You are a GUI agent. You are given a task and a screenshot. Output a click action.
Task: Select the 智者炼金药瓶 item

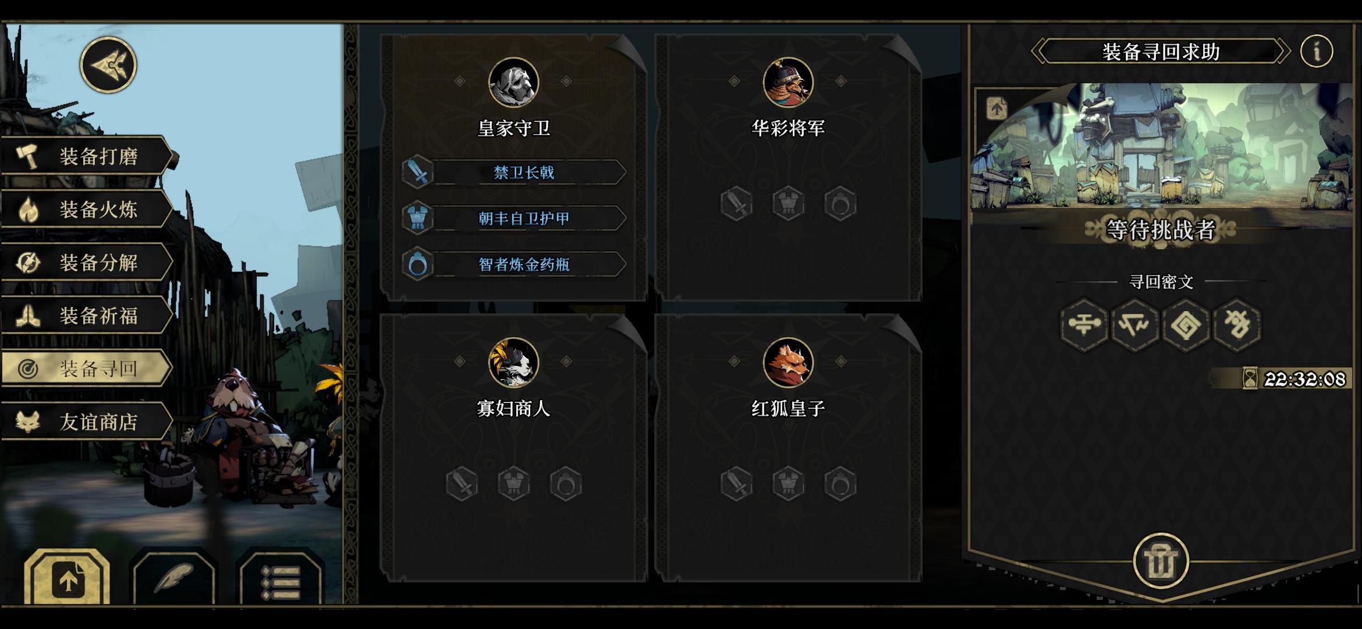(515, 264)
